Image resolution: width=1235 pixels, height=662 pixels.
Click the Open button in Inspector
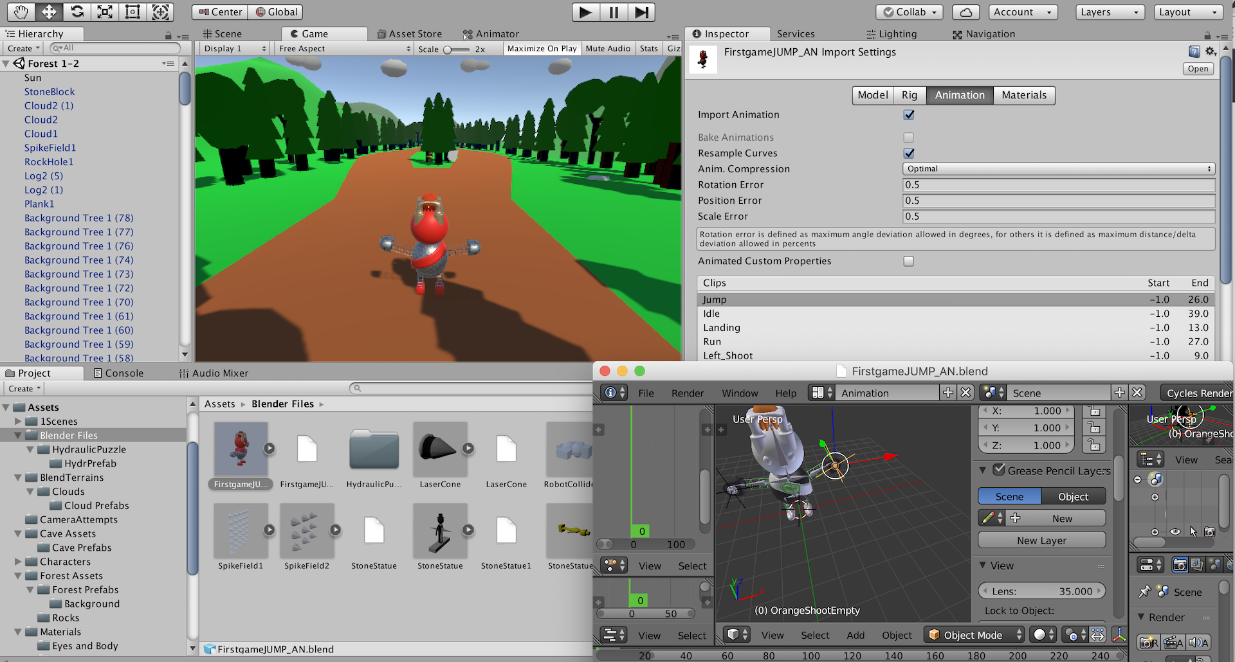coord(1198,69)
